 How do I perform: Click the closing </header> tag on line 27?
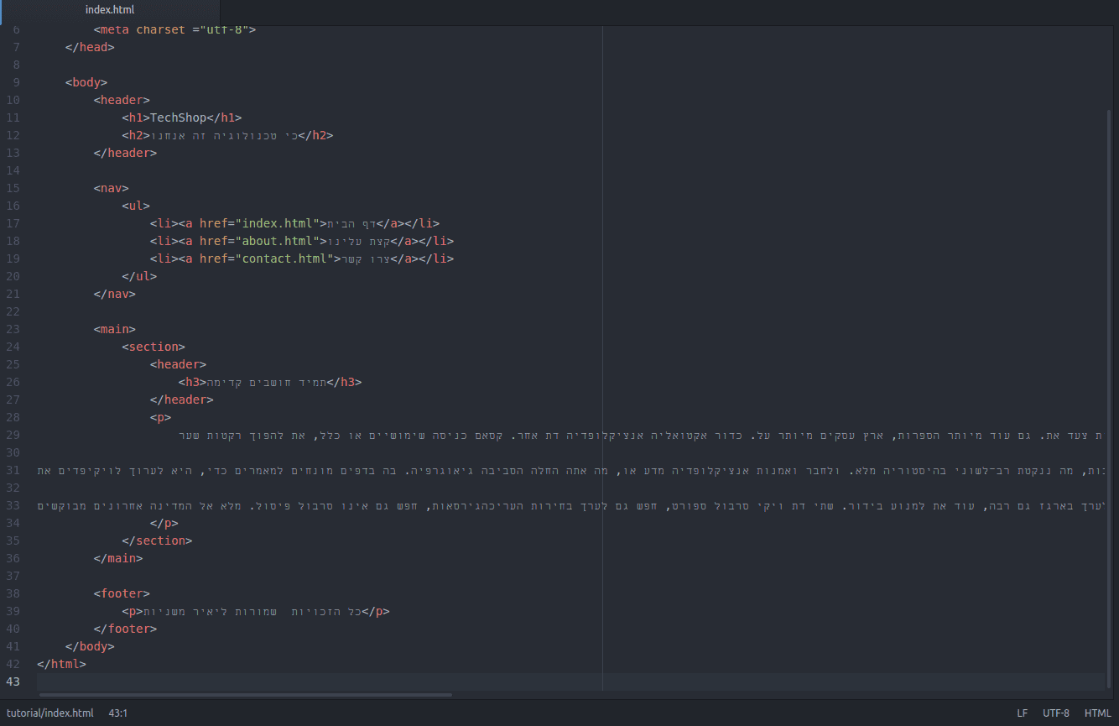(x=182, y=400)
